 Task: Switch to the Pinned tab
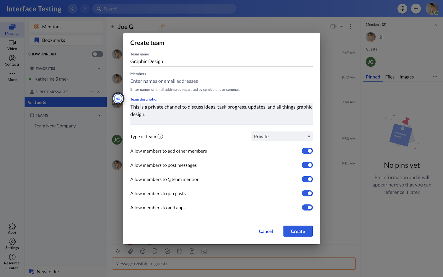pyautogui.click(x=373, y=77)
